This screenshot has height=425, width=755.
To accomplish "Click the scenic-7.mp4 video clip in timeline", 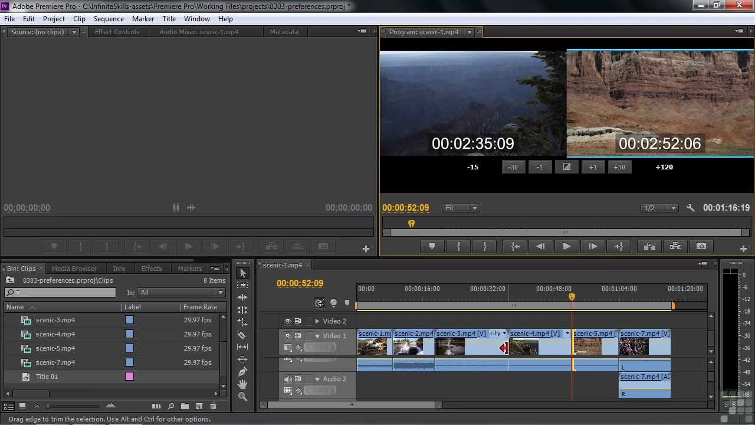I will coord(645,344).
